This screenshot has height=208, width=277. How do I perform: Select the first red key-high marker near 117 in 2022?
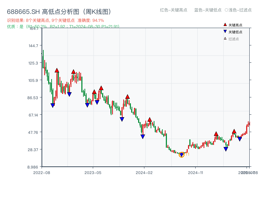[57, 70]
